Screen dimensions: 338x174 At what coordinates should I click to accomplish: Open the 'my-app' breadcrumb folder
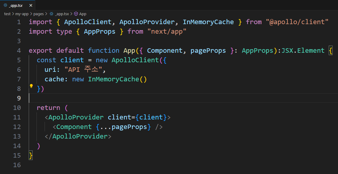click(22, 14)
